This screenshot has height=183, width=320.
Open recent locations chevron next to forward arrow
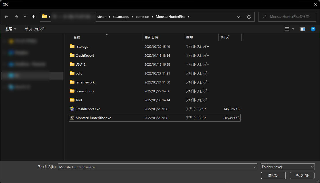25,17
